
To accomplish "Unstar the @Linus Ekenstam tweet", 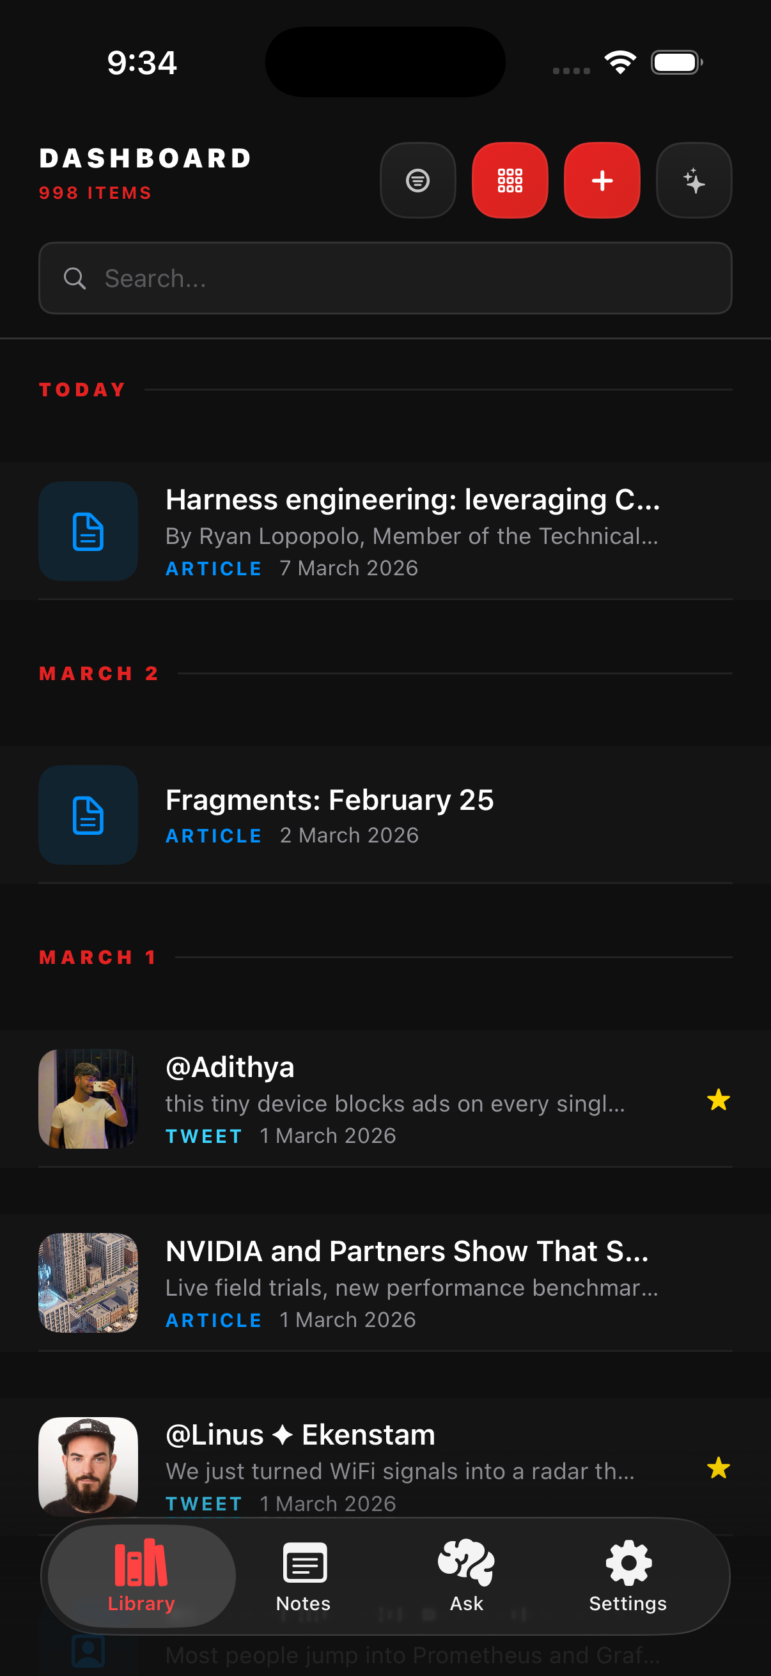I will (719, 1468).
